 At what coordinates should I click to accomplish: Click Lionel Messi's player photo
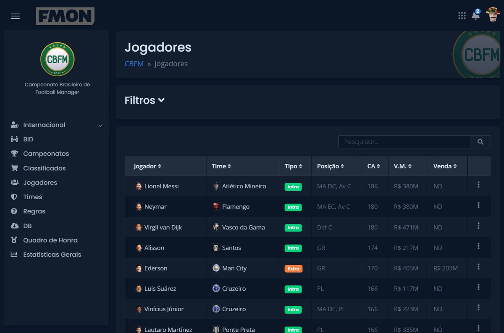139,186
